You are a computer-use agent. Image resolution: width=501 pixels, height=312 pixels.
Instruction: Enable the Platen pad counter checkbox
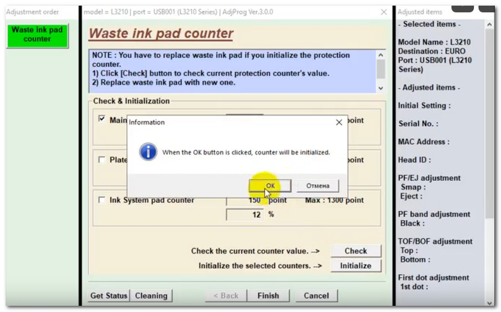coord(102,160)
